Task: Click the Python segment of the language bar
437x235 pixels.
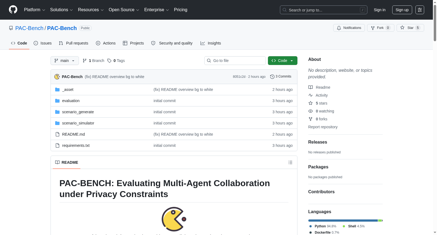Action: pos(343,221)
